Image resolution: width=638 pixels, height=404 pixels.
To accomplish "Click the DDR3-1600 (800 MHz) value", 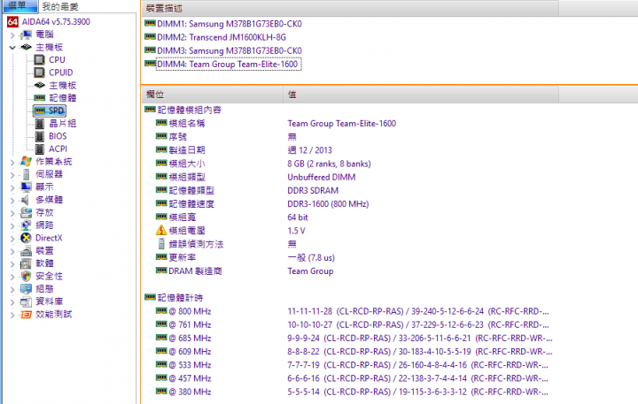I will click(x=328, y=204).
